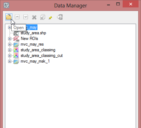
Task: Click the Open folder icon in toolbar
Action: point(9,17)
